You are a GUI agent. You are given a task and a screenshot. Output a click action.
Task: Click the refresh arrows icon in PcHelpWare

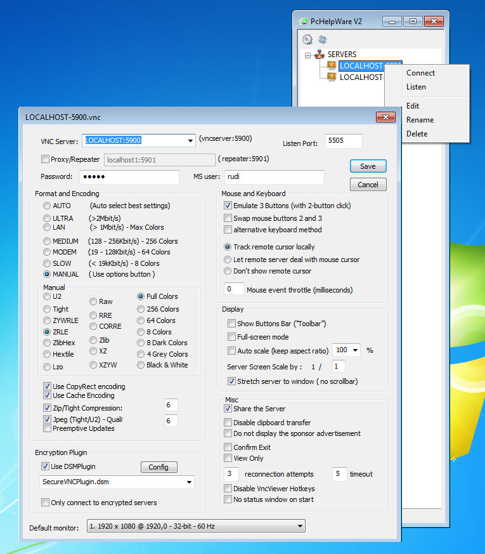tap(322, 39)
